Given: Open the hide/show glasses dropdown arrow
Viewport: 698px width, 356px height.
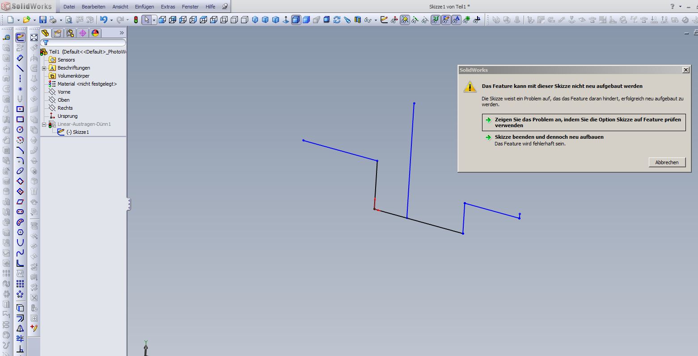Looking at the screenshot, I should tap(376, 20).
